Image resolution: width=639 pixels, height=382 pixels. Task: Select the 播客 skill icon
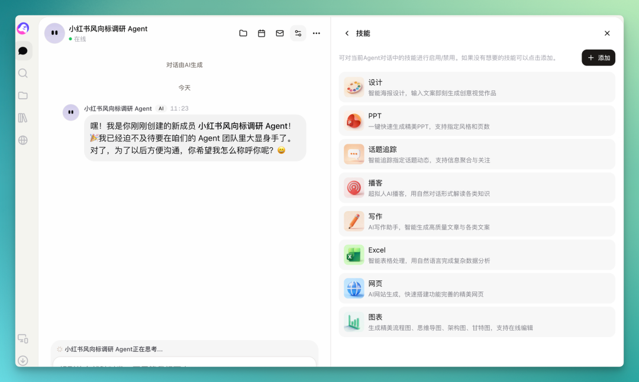click(x=354, y=187)
